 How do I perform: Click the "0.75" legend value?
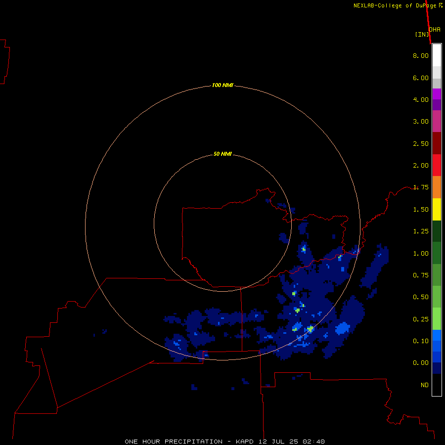click(x=421, y=275)
